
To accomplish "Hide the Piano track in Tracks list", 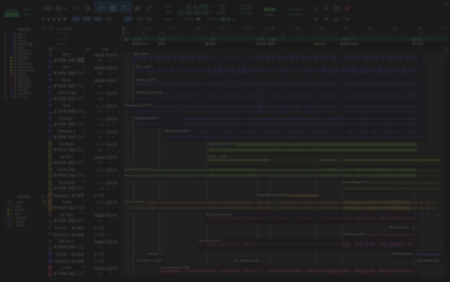I will coord(5,73).
